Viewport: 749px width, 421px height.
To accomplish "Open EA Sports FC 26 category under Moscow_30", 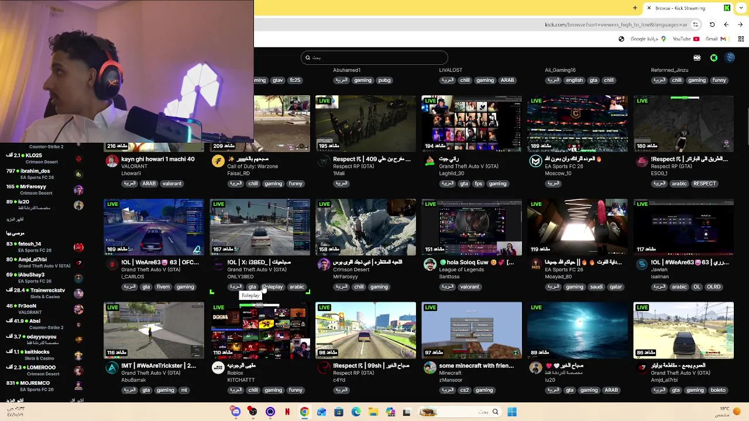I will pos(564,166).
